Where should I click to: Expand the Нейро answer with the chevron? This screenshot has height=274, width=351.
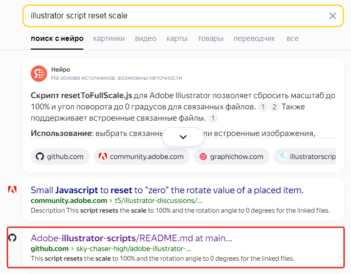[183, 137]
